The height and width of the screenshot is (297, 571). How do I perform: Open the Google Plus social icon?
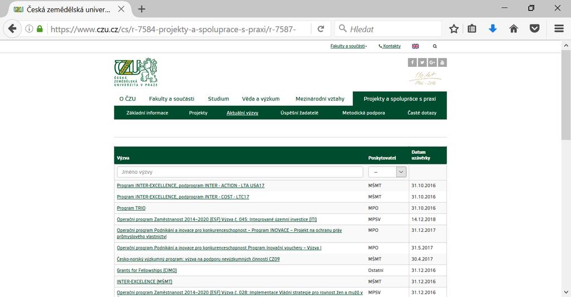432,62
